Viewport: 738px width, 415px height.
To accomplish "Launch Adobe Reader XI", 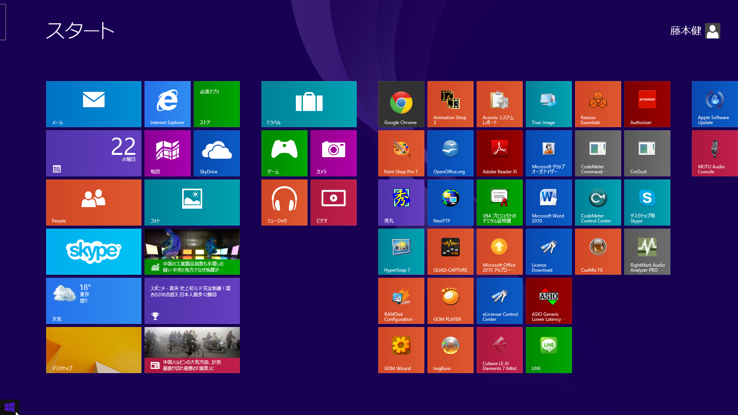I will [x=500, y=153].
